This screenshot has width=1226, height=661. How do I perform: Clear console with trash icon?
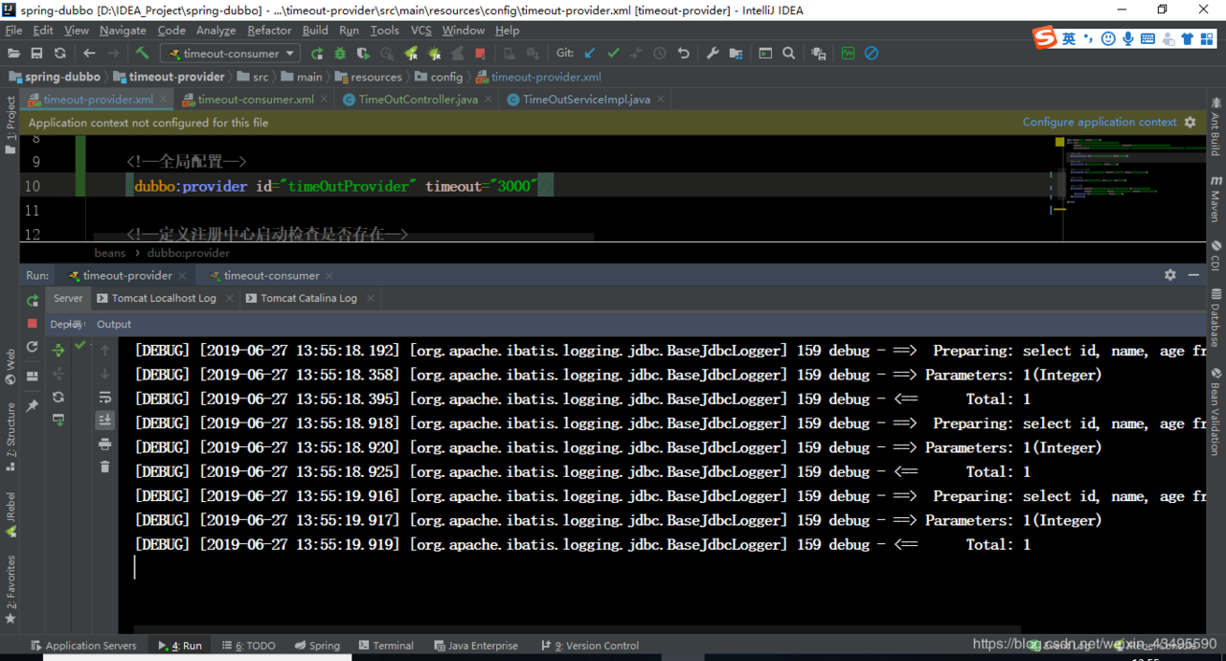coord(104,467)
